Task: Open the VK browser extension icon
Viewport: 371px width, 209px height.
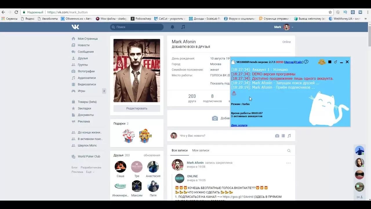Action: [360, 12]
